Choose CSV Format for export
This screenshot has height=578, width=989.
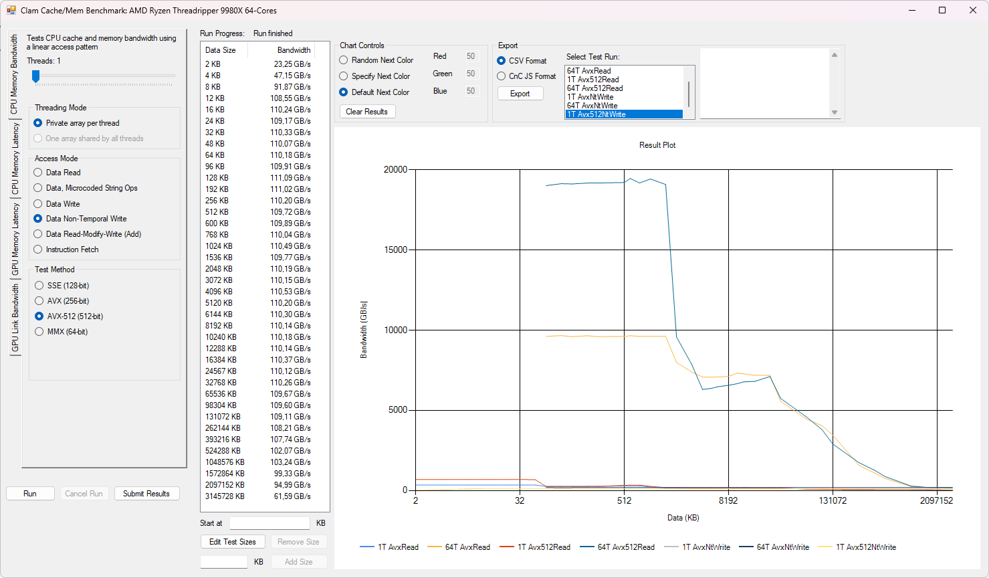pyautogui.click(x=522, y=61)
